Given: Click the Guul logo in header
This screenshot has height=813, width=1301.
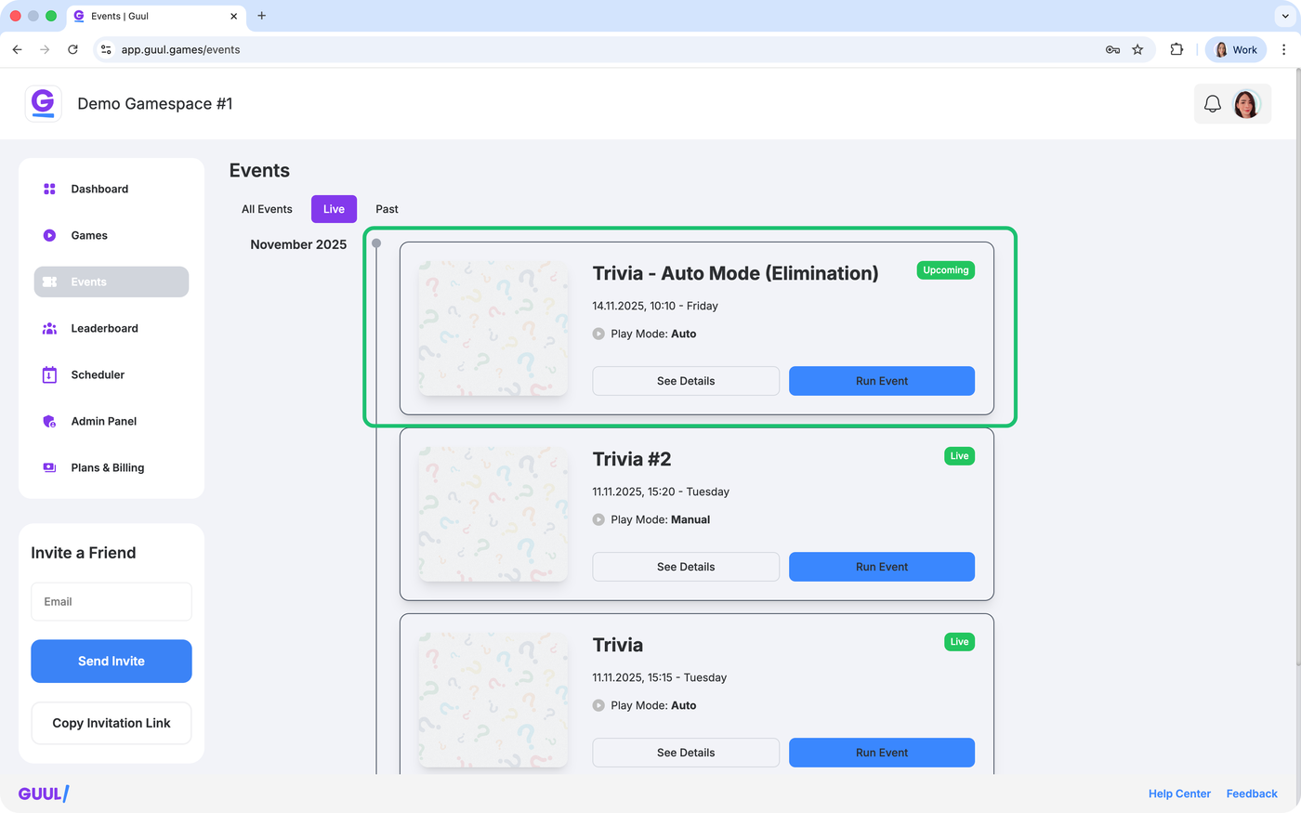Looking at the screenshot, I should point(43,103).
